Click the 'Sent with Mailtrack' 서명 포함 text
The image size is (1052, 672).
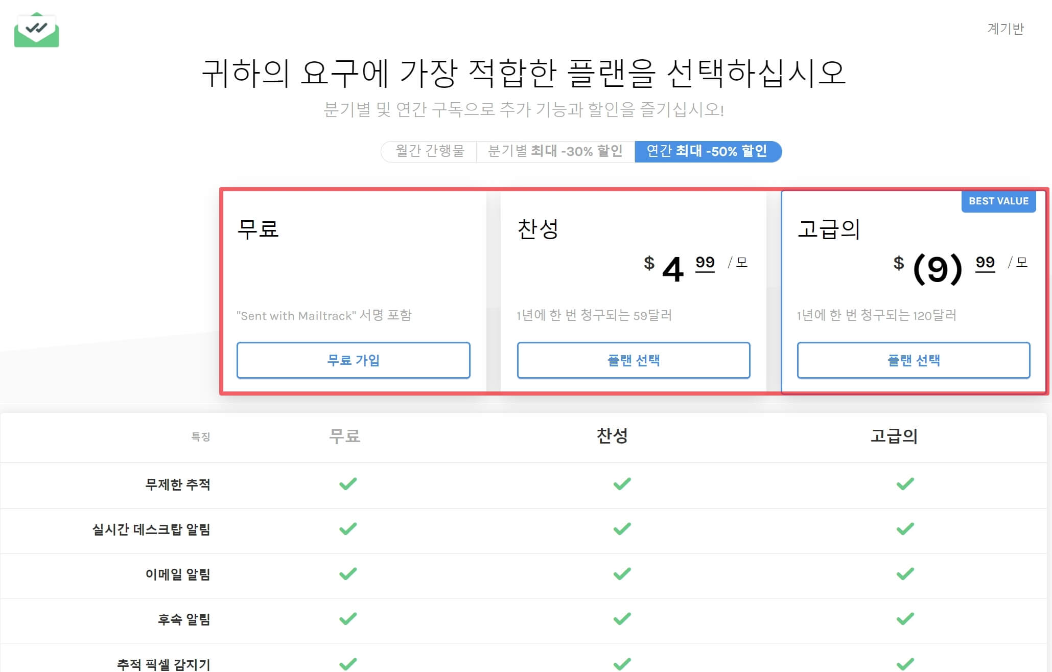coord(324,315)
